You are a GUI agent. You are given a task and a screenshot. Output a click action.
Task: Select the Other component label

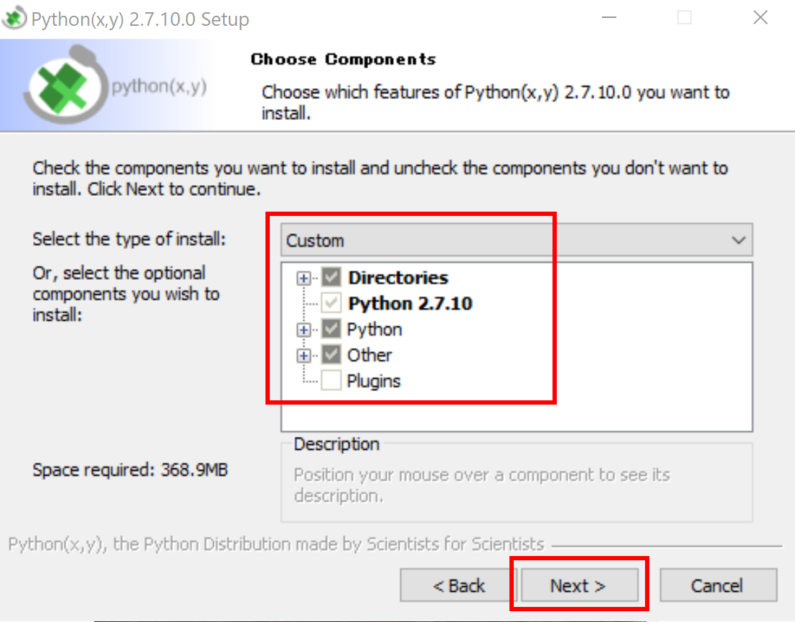tap(370, 356)
